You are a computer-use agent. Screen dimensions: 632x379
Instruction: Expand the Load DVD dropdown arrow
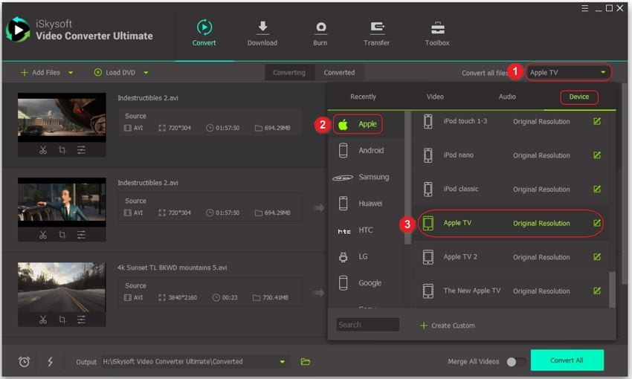(146, 73)
